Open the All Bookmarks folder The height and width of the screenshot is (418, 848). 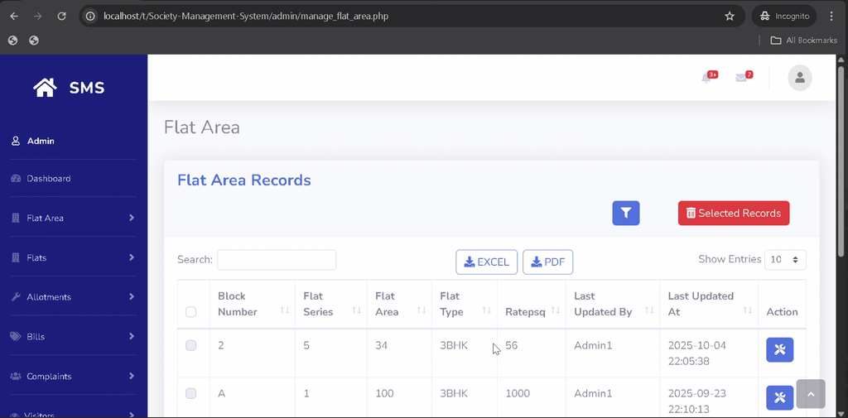[803, 41]
